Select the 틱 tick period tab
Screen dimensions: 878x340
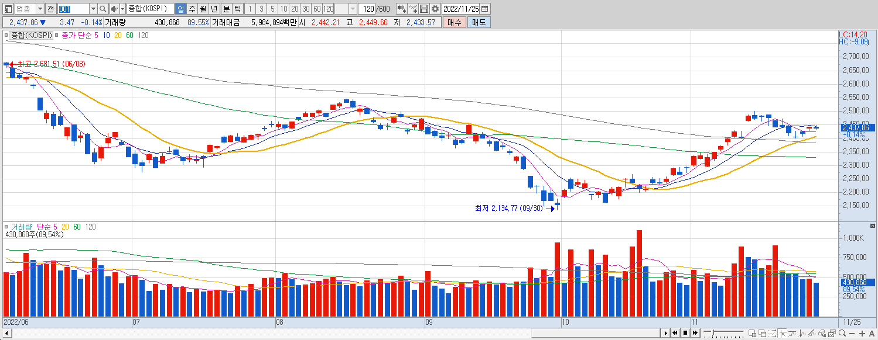(237, 9)
